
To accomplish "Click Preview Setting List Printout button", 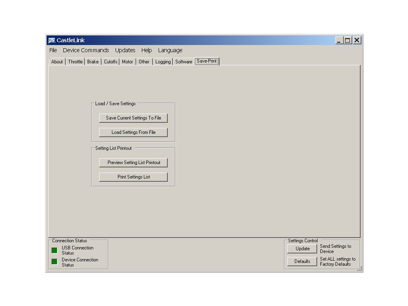I will pyautogui.click(x=133, y=163).
